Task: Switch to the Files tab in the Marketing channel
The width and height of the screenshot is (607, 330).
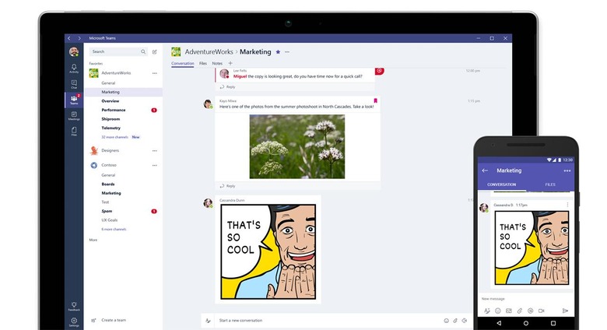Action: [x=203, y=63]
